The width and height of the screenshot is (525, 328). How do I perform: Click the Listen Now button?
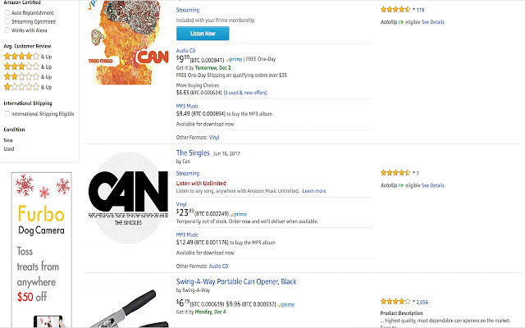(x=203, y=34)
